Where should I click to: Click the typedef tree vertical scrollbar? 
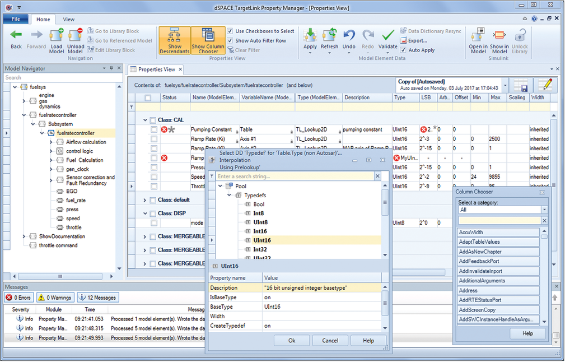click(x=385, y=202)
